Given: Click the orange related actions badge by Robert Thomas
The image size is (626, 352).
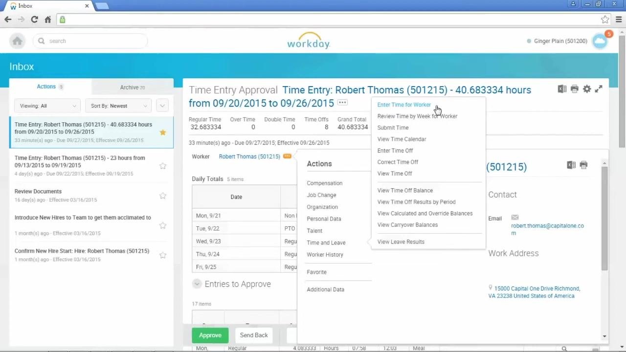Looking at the screenshot, I should click(x=287, y=156).
